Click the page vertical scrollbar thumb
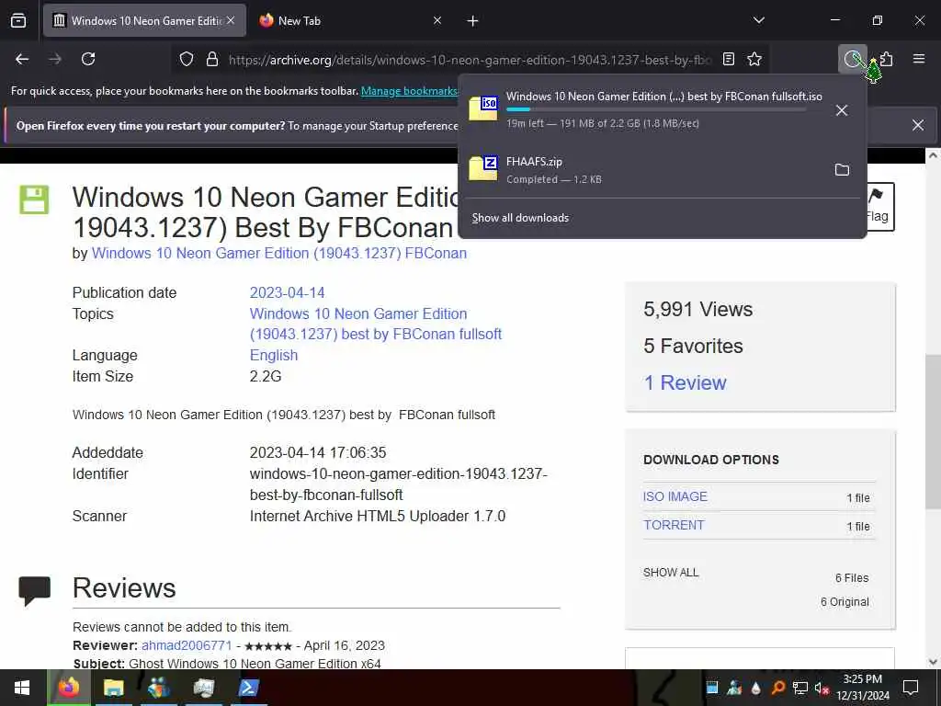Screen dimensions: 941x706 click(x=933, y=430)
